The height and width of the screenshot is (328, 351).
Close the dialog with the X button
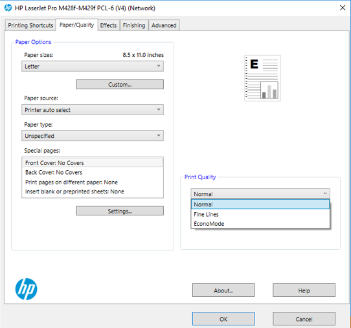343,8
